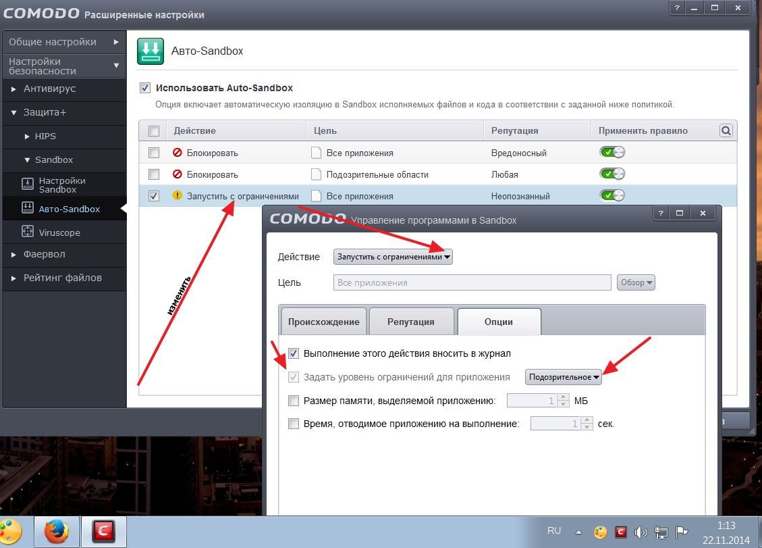Click help button in Расширенные настройки window
The height and width of the screenshot is (548, 762).
pos(677,7)
